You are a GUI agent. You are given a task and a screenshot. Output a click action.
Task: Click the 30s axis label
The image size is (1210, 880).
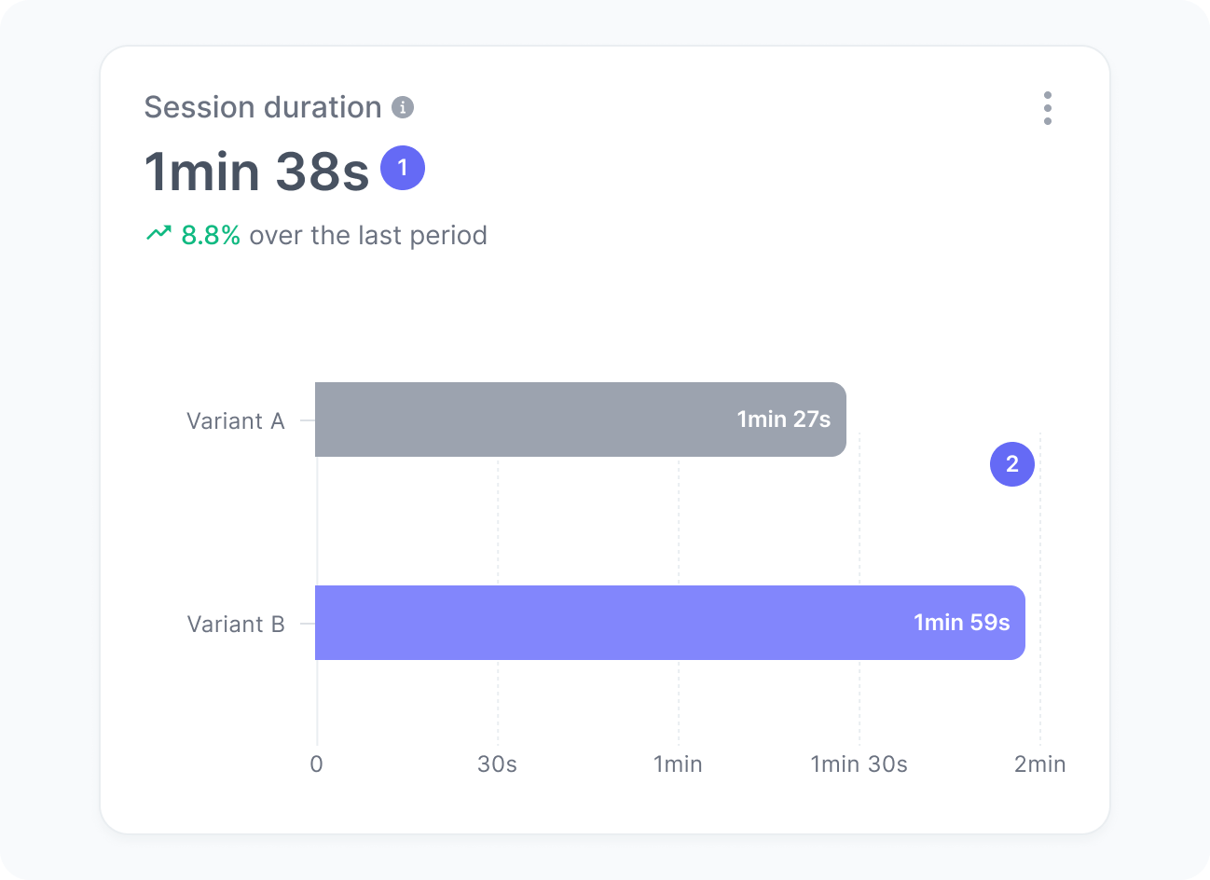(x=499, y=763)
